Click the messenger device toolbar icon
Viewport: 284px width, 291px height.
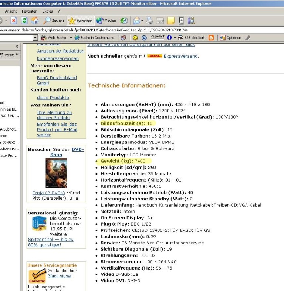point(182,21)
